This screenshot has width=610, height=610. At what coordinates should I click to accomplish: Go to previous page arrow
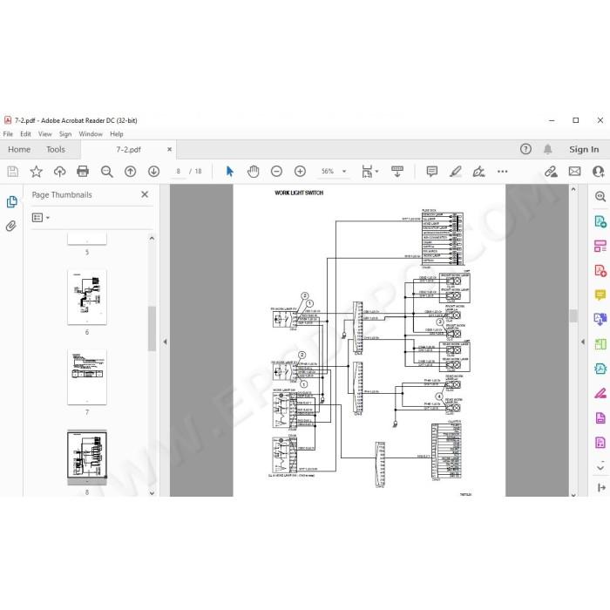[131, 171]
